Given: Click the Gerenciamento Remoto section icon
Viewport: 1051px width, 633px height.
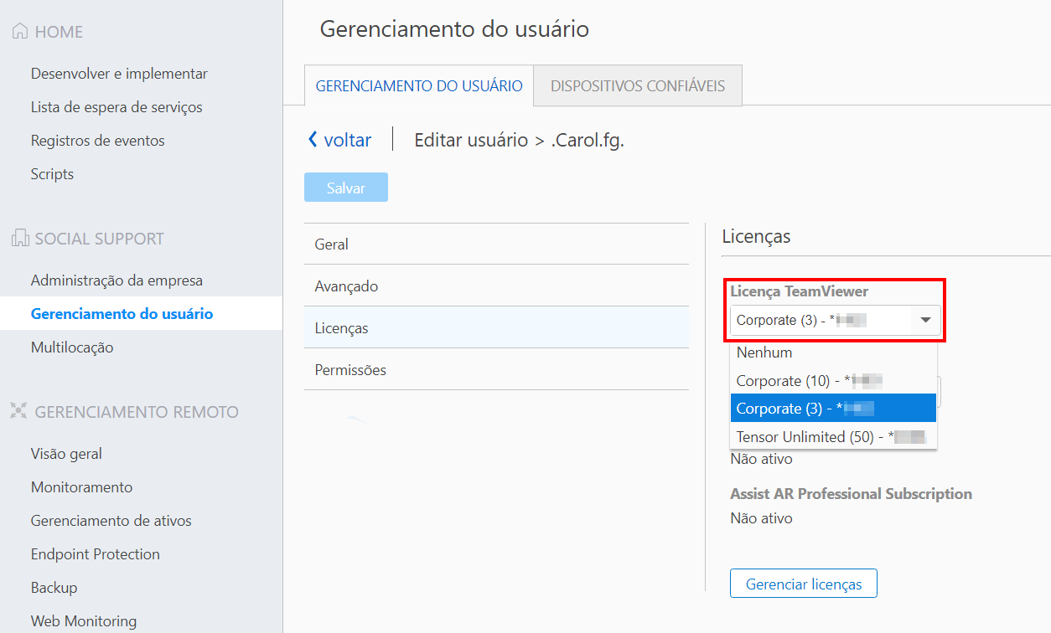Looking at the screenshot, I should pos(19,411).
